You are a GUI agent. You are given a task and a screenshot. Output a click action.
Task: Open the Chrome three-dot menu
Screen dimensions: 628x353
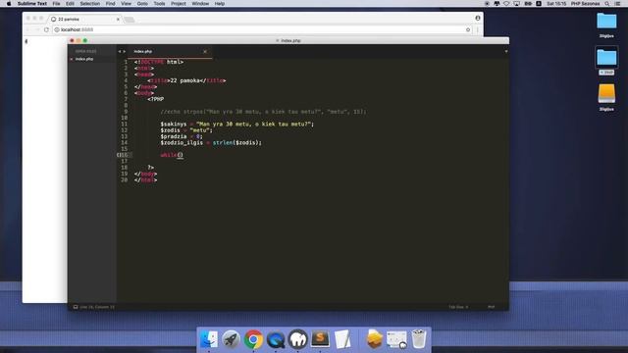(x=478, y=29)
